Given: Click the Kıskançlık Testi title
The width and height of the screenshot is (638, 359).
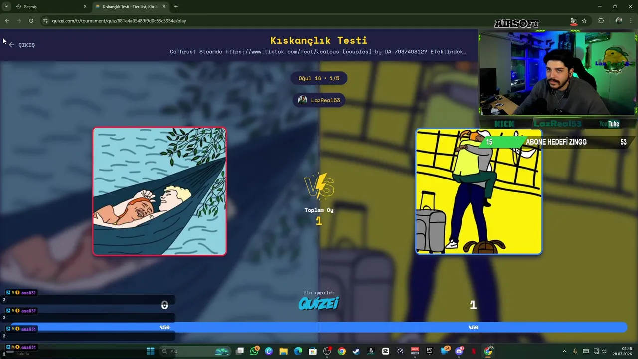Looking at the screenshot, I should pos(319,40).
